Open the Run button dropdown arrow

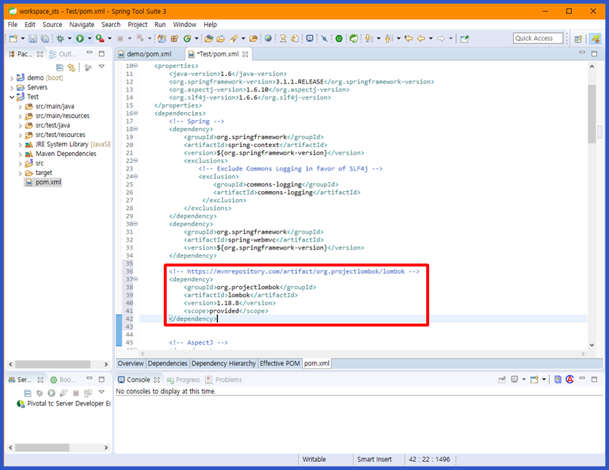tap(89, 39)
